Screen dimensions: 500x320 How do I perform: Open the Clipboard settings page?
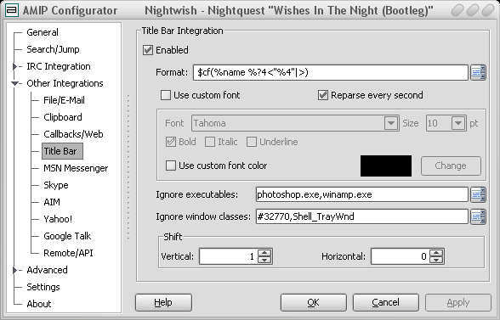click(63, 117)
